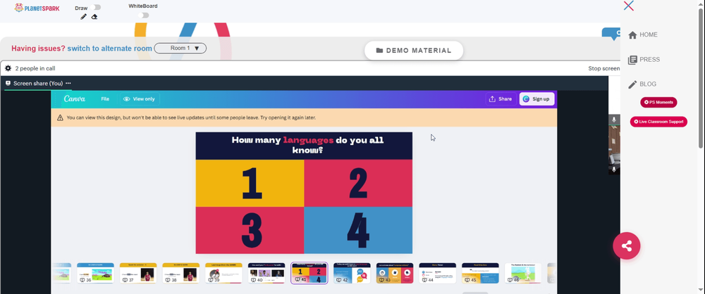Close the side menu with X
The height and width of the screenshot is (294, 705).
coord(629,6)
